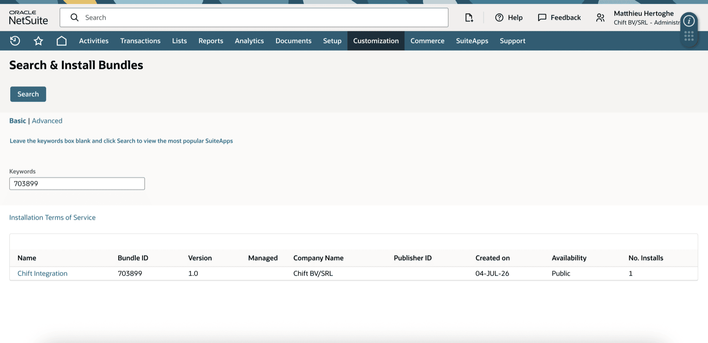Viewport: 708px width, 343px height.
Task: Click the version 1.0 cell
Action: 193,274
